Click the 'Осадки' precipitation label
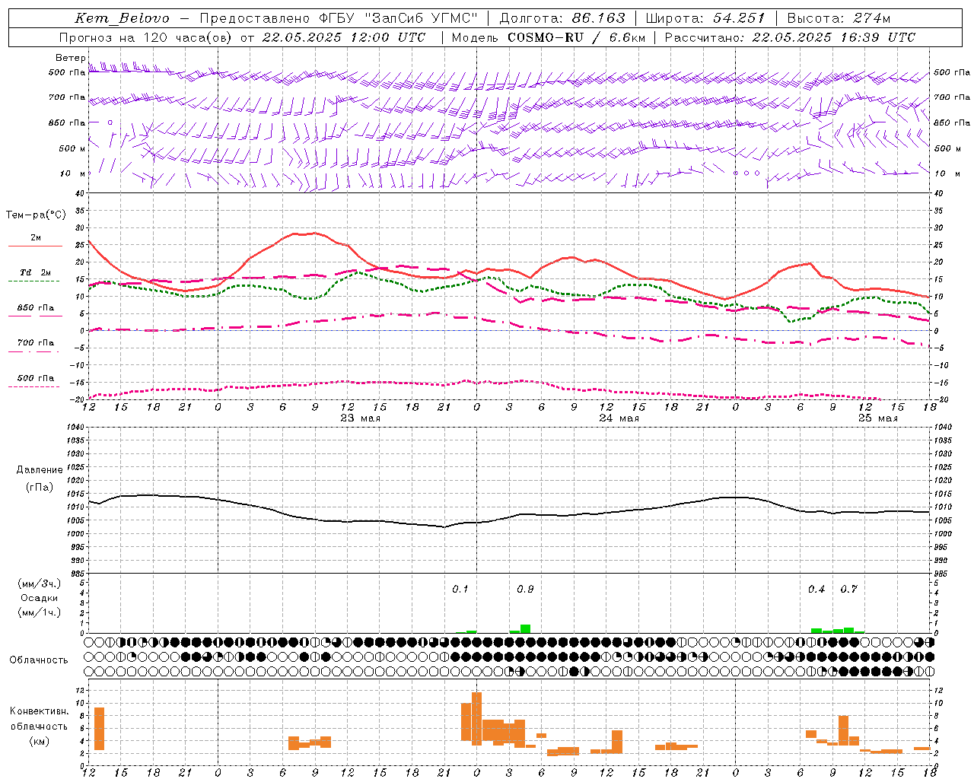The image size is (974, 779). point(40,598)
